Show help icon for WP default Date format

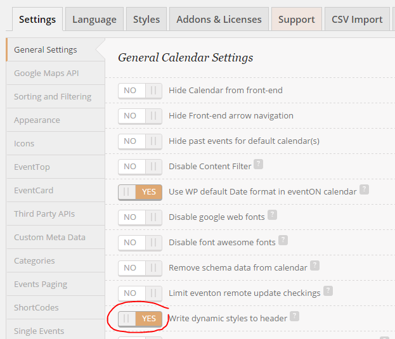pyautogui.click(x=364, y=189)
